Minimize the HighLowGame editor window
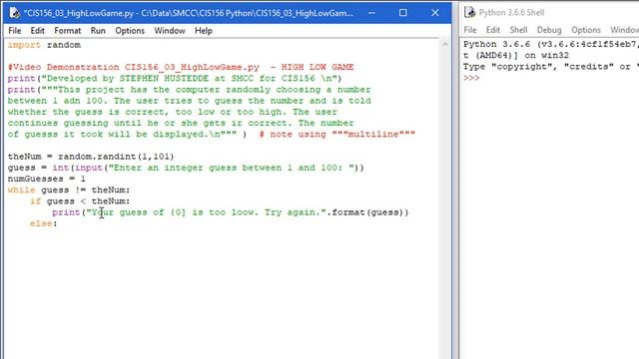This screenshot has height=359, width=639. [x=371, y=13]
